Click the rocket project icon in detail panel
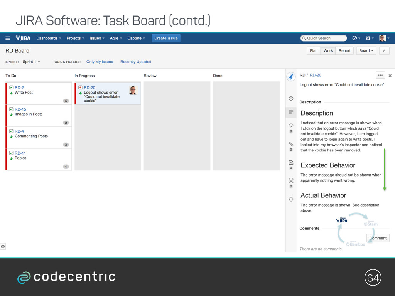 click(x=291, y=77)
